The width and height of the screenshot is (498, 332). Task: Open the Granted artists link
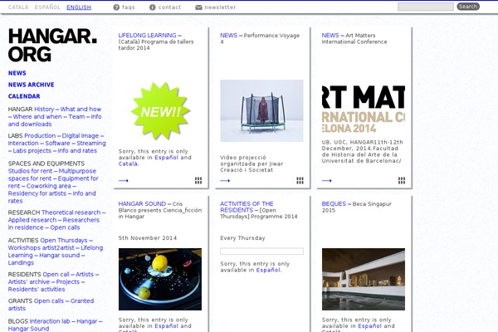51,305
